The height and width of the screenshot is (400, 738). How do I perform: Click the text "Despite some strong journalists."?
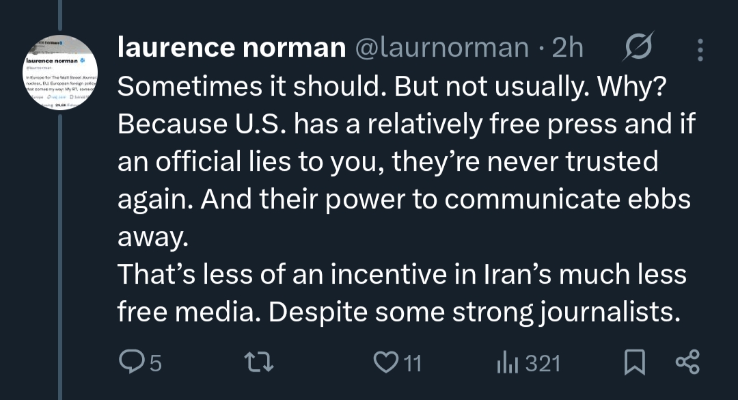(x=474, y=312)
